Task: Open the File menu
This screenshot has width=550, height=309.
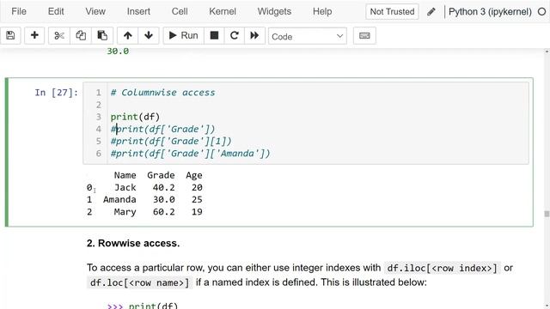Action: click(x=19, y=11)
